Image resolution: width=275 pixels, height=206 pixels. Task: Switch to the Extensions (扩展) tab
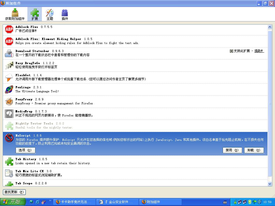(35, 14)
